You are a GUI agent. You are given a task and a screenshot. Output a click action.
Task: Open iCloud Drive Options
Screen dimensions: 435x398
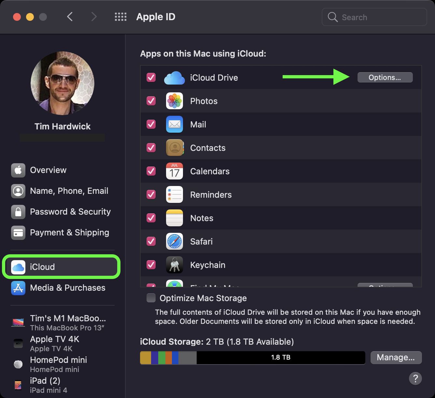click(385, 77)
